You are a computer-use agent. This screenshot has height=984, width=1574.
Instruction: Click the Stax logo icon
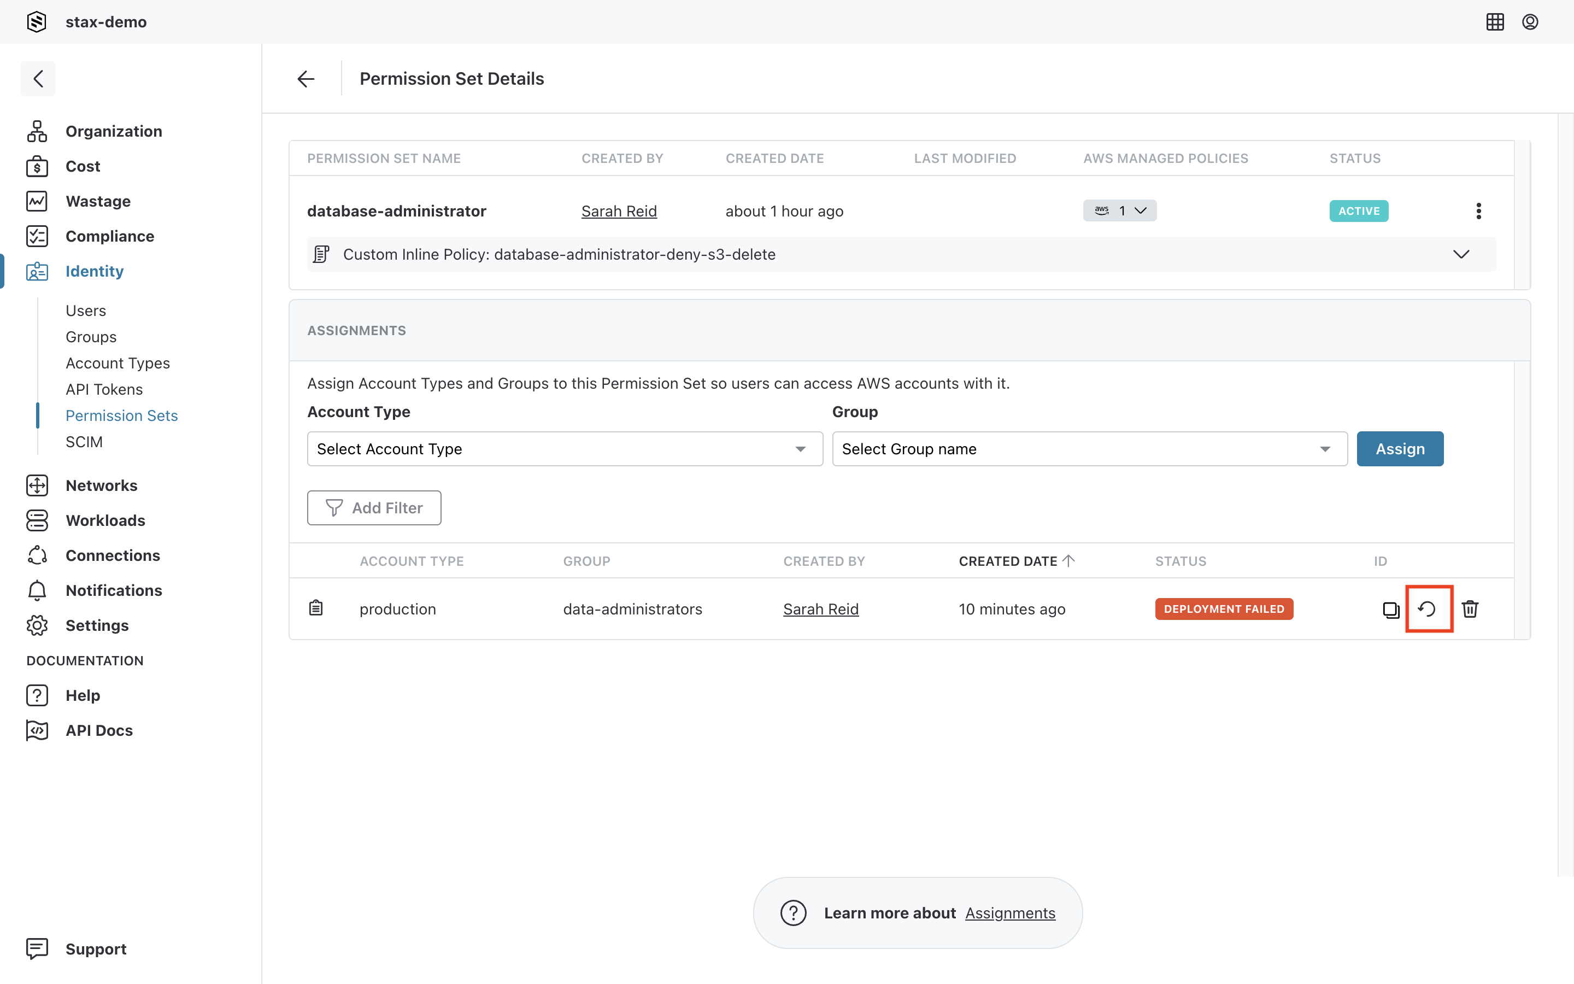(x=37, y=21)
